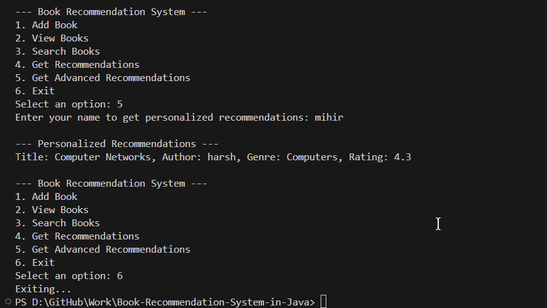Click "1. Add Book" in the first menu
This screenshot has width=547, height=308.
47,25
